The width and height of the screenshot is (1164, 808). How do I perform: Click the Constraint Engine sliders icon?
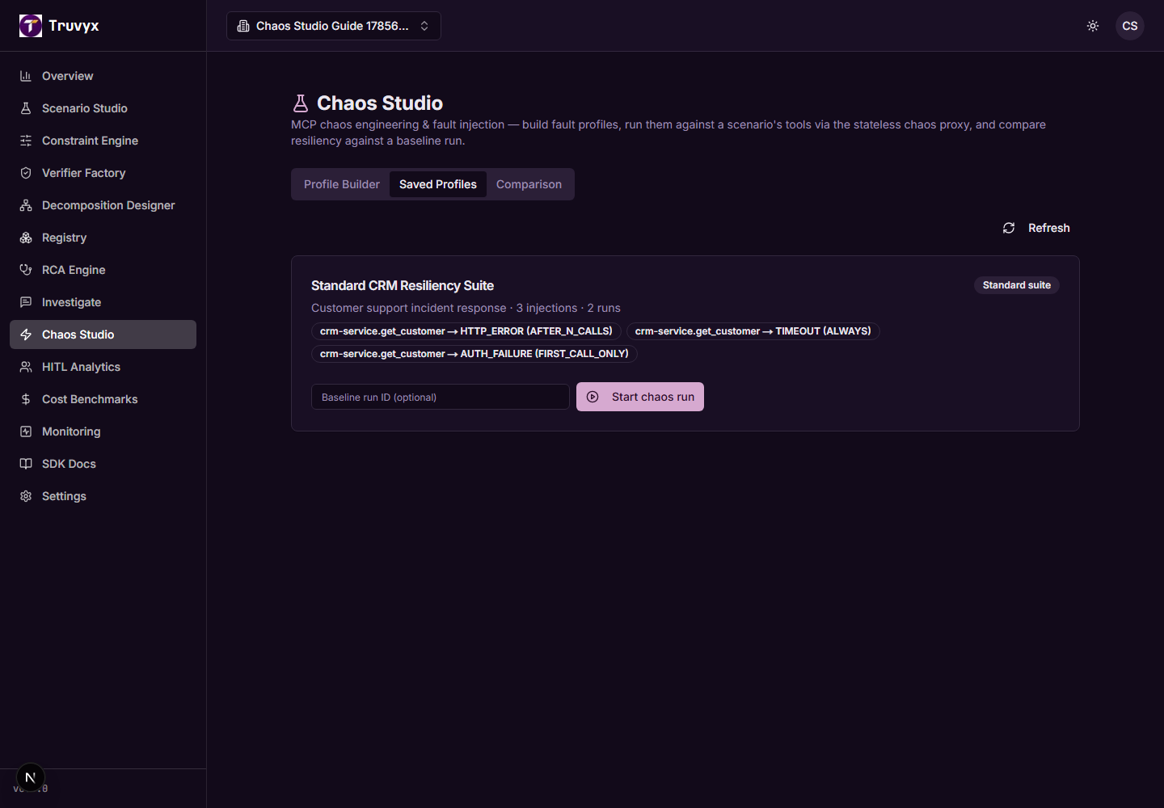click(x=26, y=141)
